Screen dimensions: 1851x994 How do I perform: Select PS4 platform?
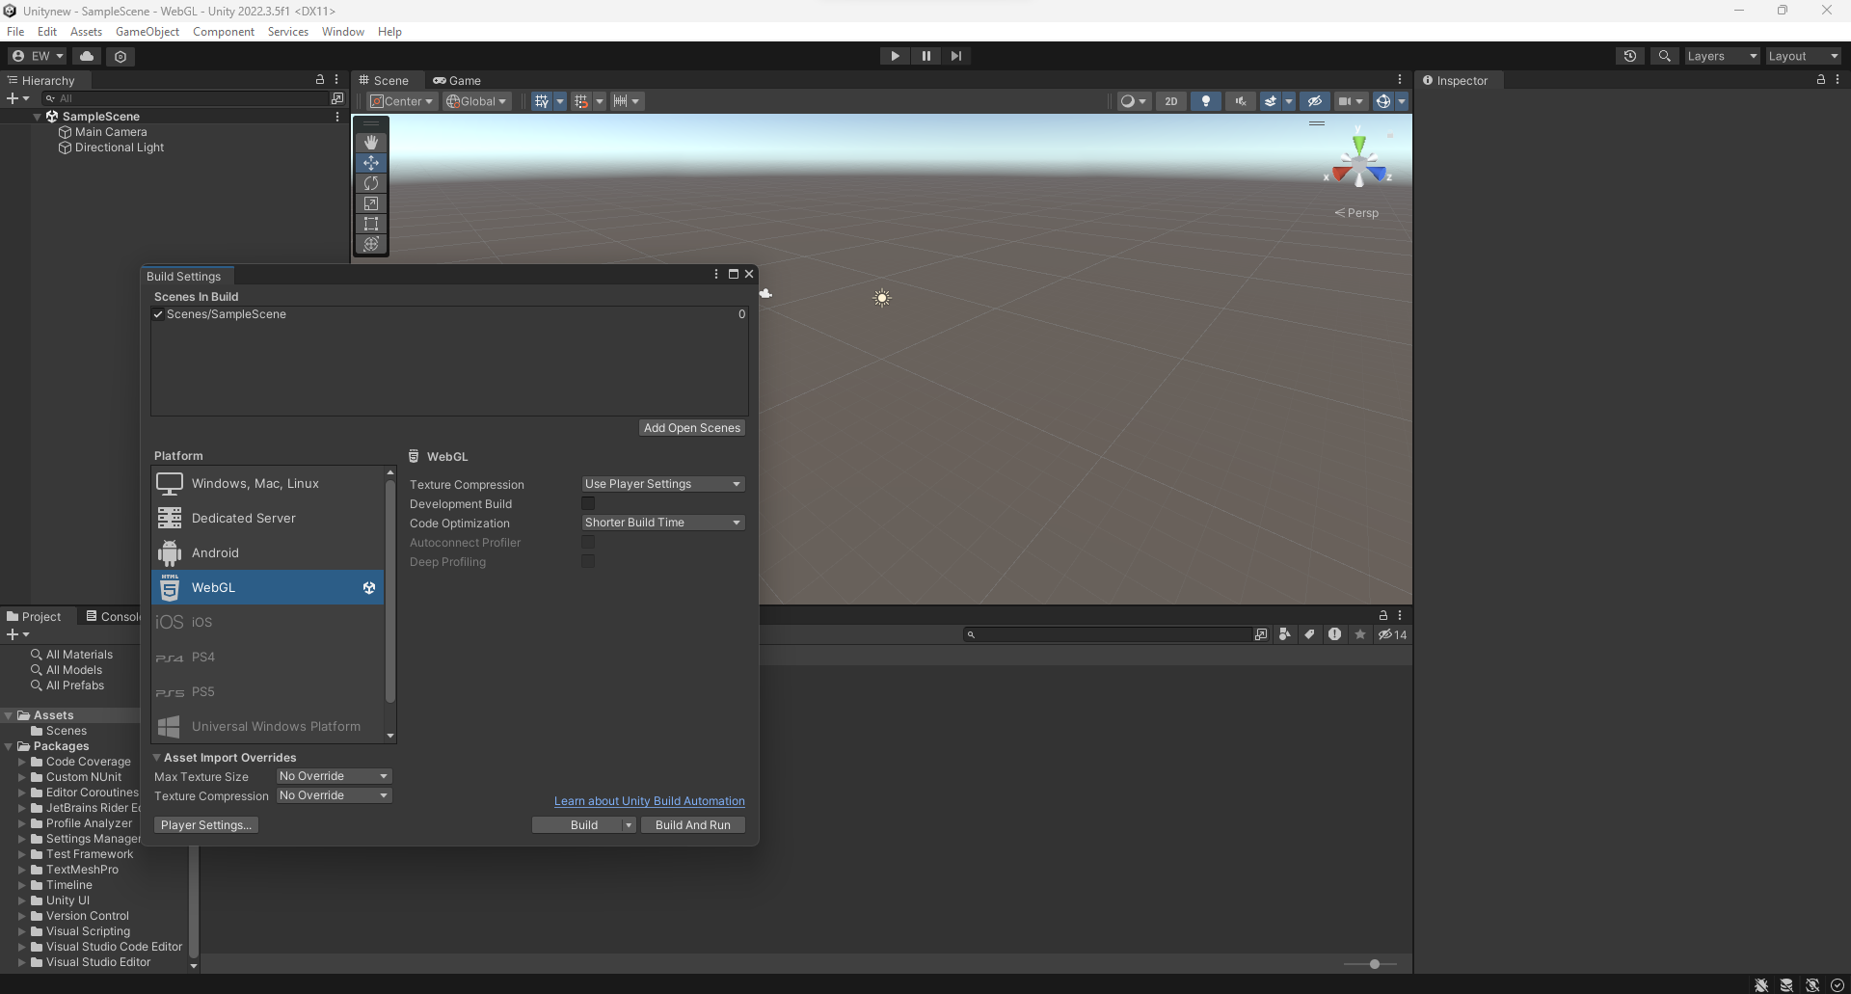click(x=268, y=657)
